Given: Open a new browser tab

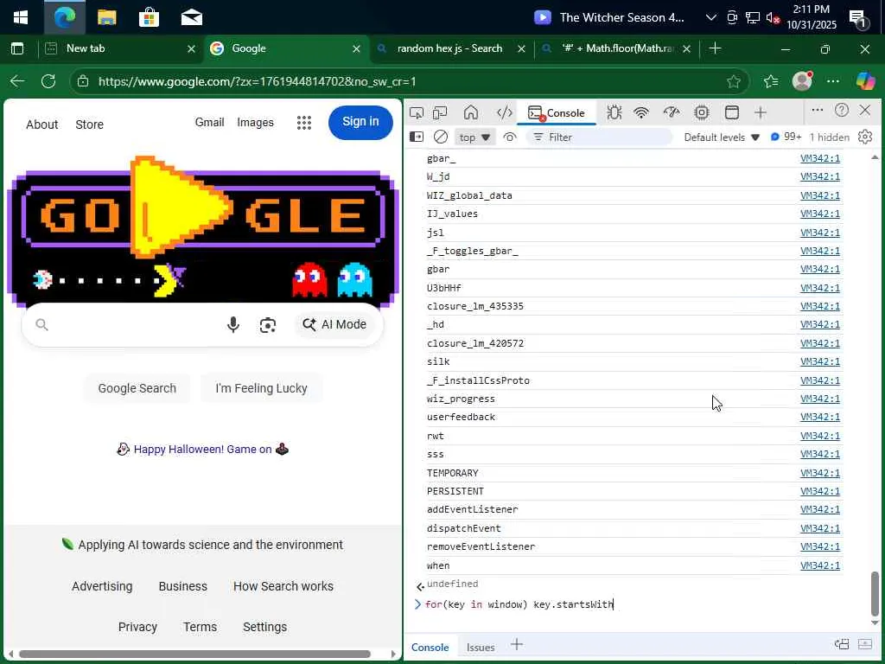Looking at the screenshot, I should tap(715, 48).
